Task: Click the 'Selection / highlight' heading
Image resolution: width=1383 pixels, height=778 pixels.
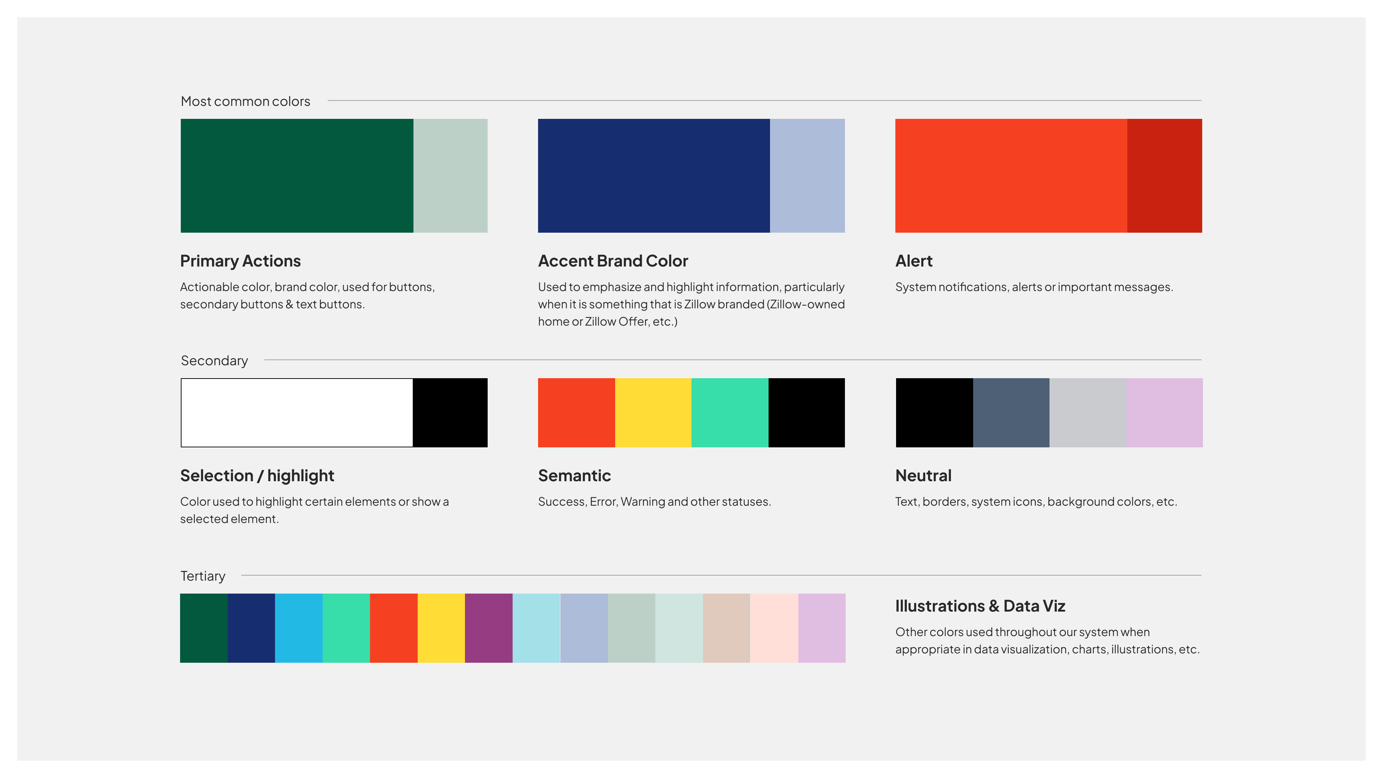Action: pyautogui.click(x=257, y=476)
